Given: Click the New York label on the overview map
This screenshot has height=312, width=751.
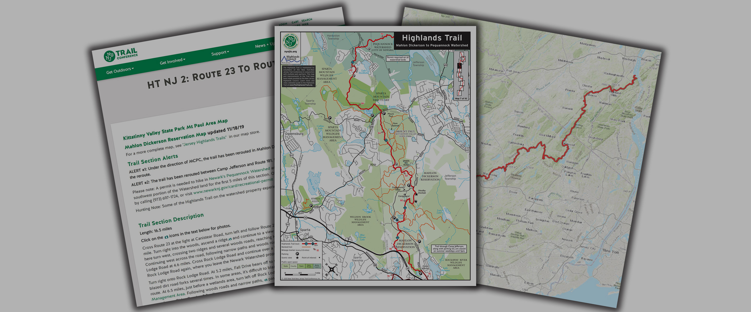Looking at the screenshot, I should click(611, 251).
